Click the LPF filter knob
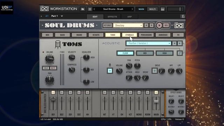224x126 pixels. click(x=179, y=71)
